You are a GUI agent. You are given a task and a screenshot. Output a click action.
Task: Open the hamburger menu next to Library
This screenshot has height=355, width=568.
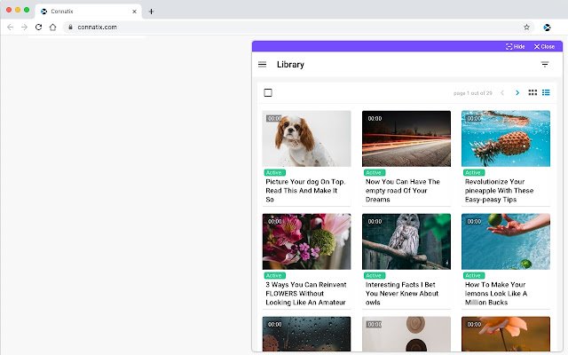263,65
